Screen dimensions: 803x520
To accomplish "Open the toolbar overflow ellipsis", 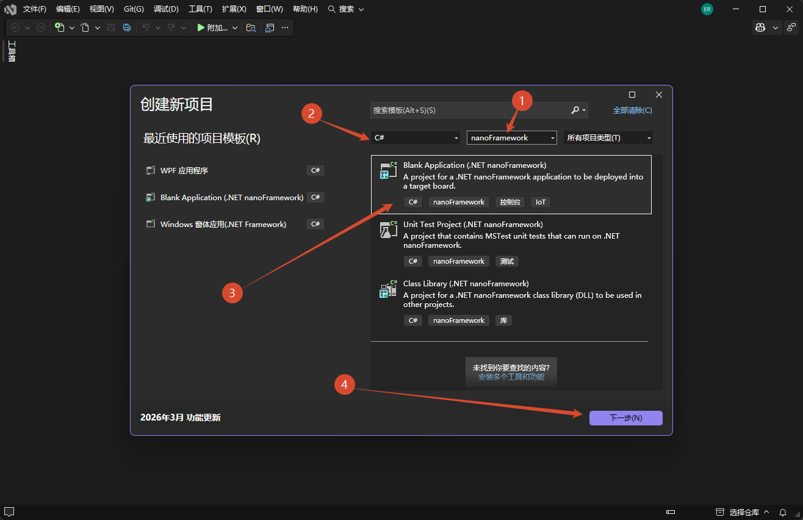I will click(x=285, y=27).
